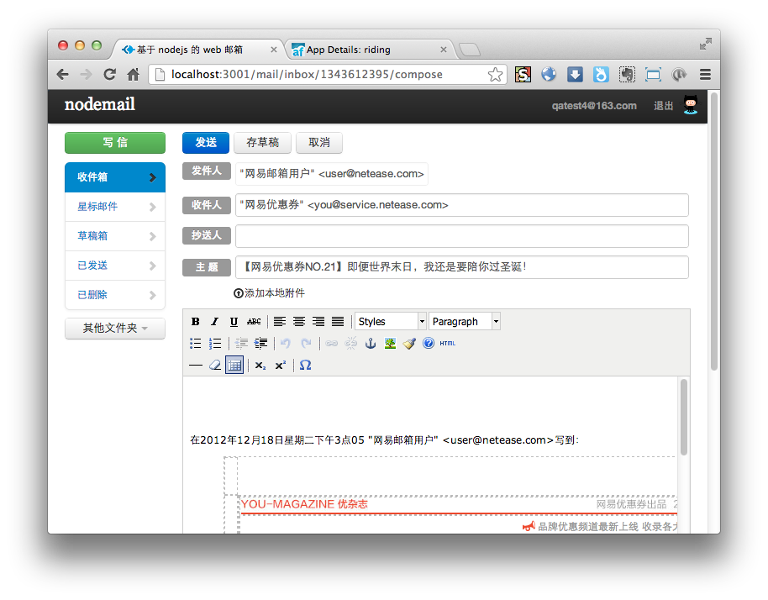The height and width of the screenshot is (600, 768).
Task: Click 添加本地附件 add attachment link
Action: pos(270,293)
